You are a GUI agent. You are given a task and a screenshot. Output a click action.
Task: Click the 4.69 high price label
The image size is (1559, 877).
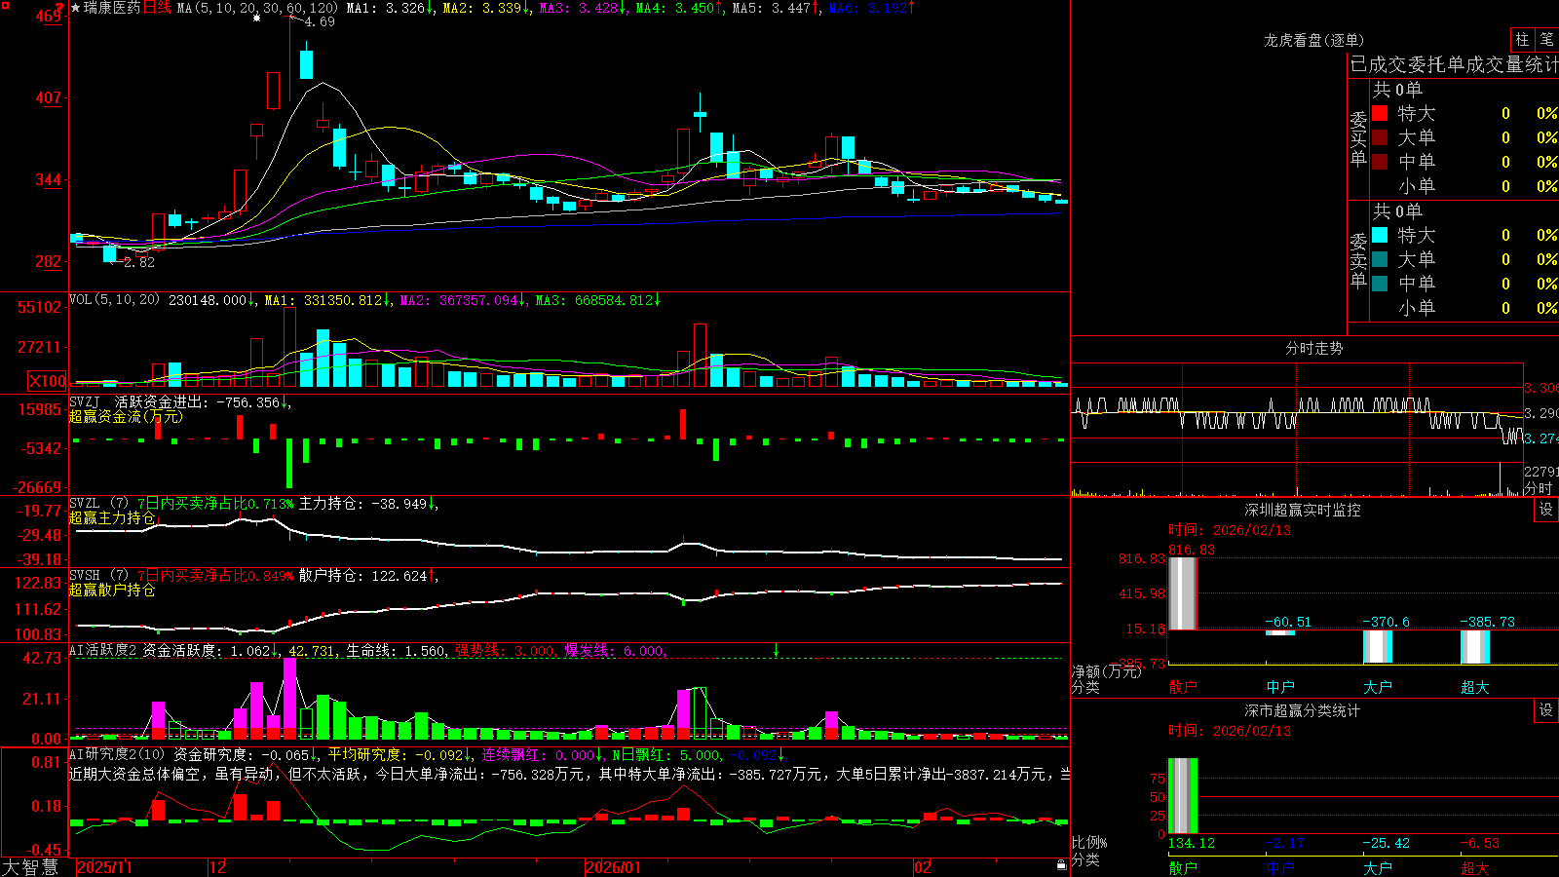(x=320, y=21)
